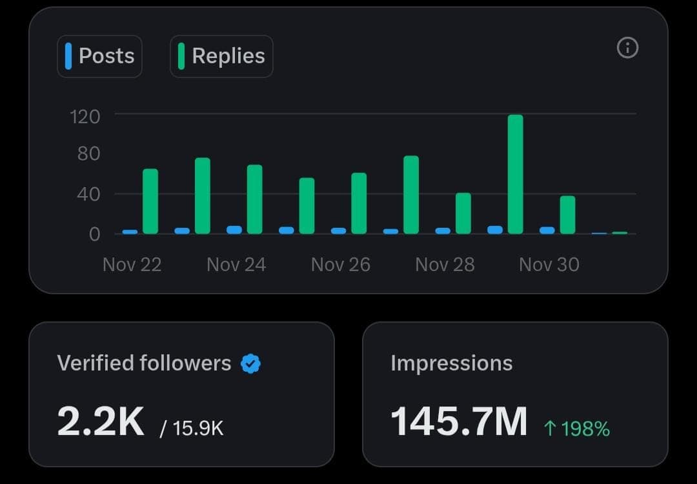Toggle the Posts series legend chip
Viewport: 697px width, 484px height.
tap(99, 56)
